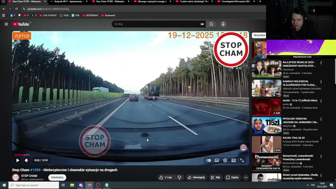Viewport: 336px width, 189px height.
Task: Open more actions below the video
Action: point(246,177)
